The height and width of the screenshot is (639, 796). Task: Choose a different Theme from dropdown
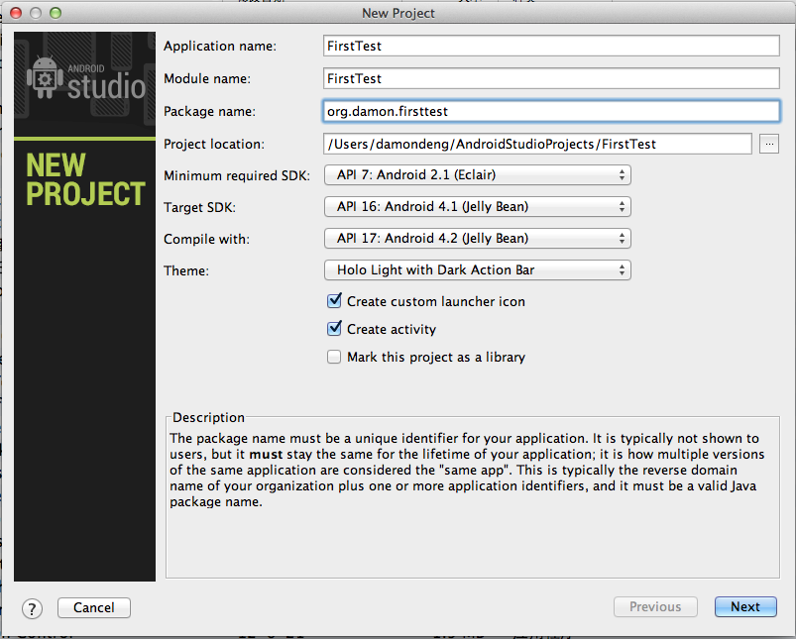pyautogui.click(x=477, y=269)
